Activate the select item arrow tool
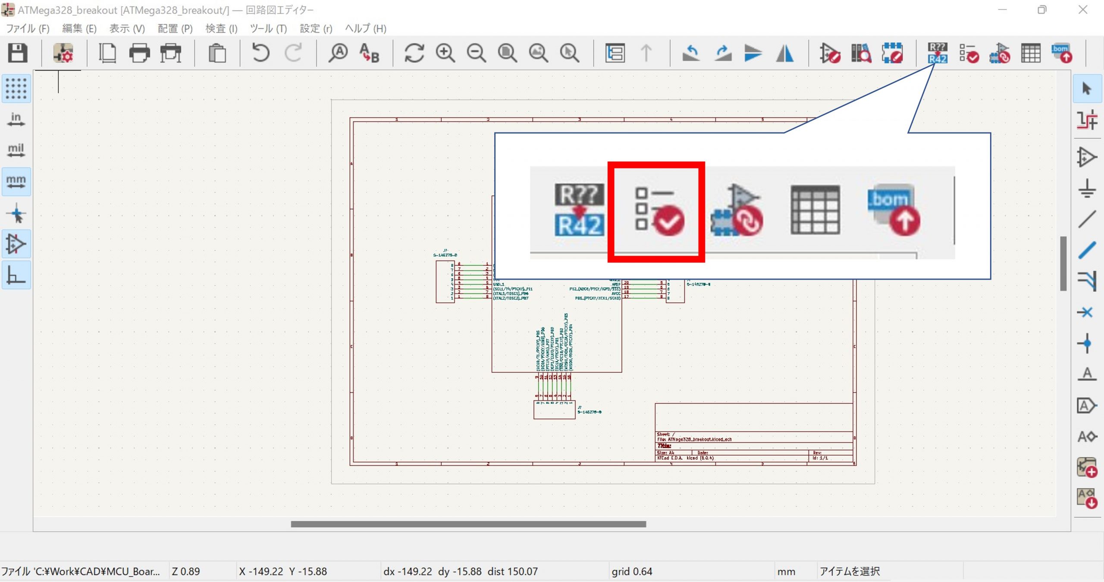 click(1087, 88)
